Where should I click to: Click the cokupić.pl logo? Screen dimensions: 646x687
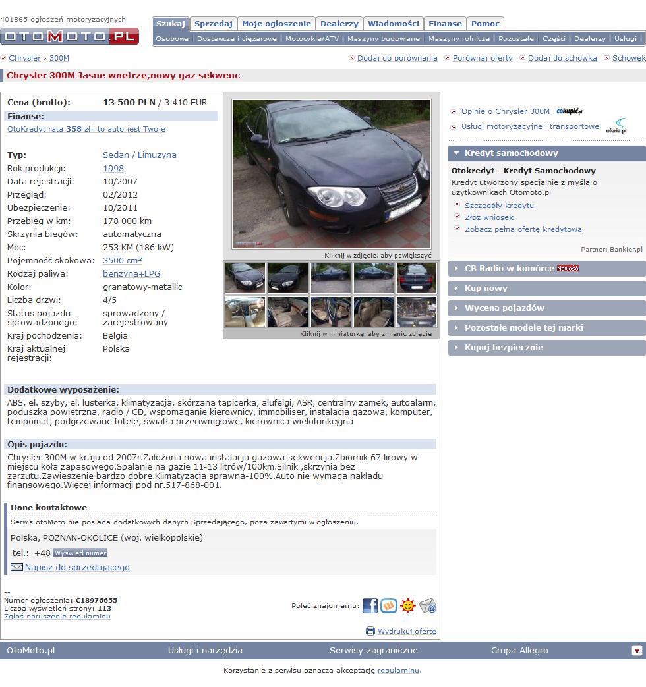click(570, 111)
